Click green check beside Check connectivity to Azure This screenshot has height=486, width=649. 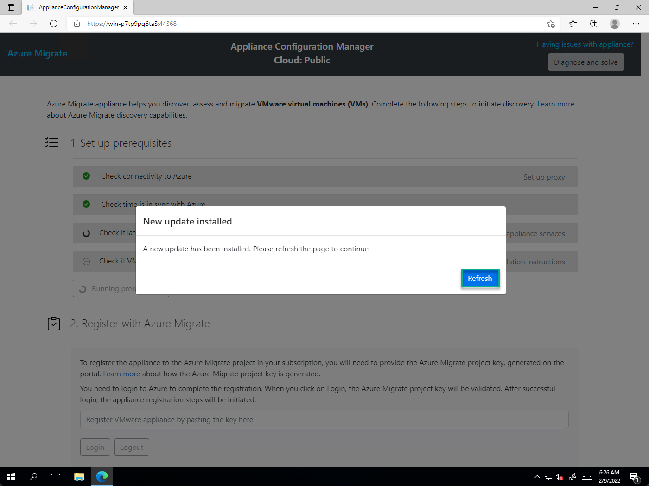coord(86,176)
